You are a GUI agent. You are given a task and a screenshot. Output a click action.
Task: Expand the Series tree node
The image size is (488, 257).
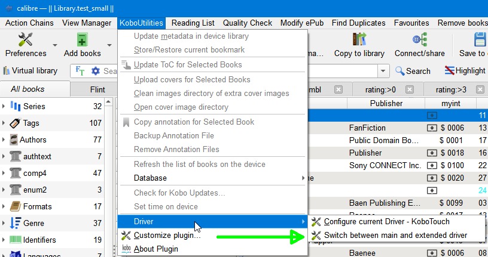pyautogui.click(x=4, y=106)
